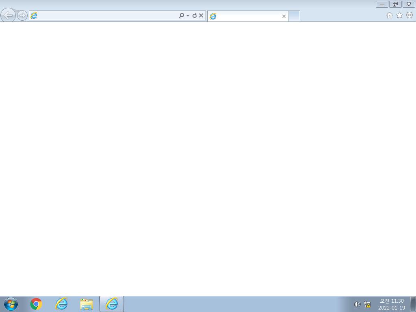Open a new tab with the blank tab button

(294, 16)
